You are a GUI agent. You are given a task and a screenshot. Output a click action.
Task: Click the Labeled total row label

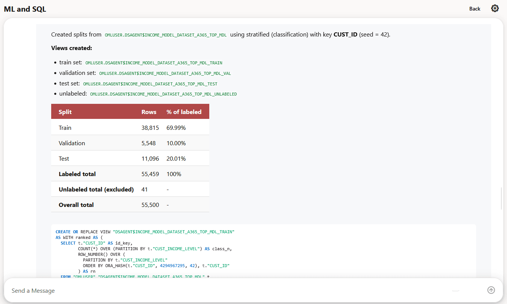77,174
